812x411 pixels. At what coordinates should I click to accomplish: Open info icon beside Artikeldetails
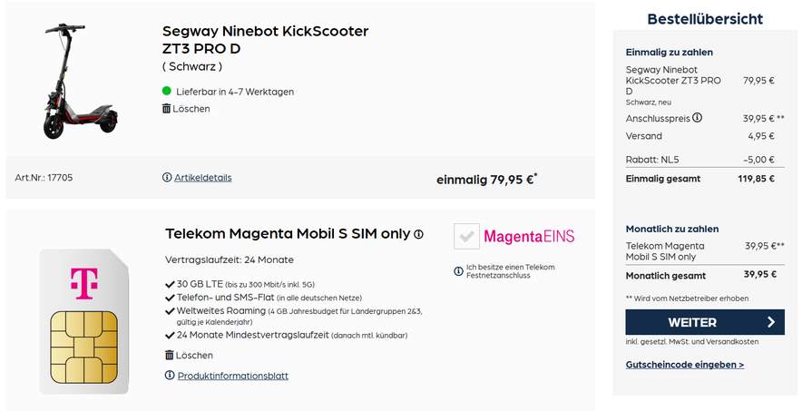pyautogui.click(x=167, y=178)
